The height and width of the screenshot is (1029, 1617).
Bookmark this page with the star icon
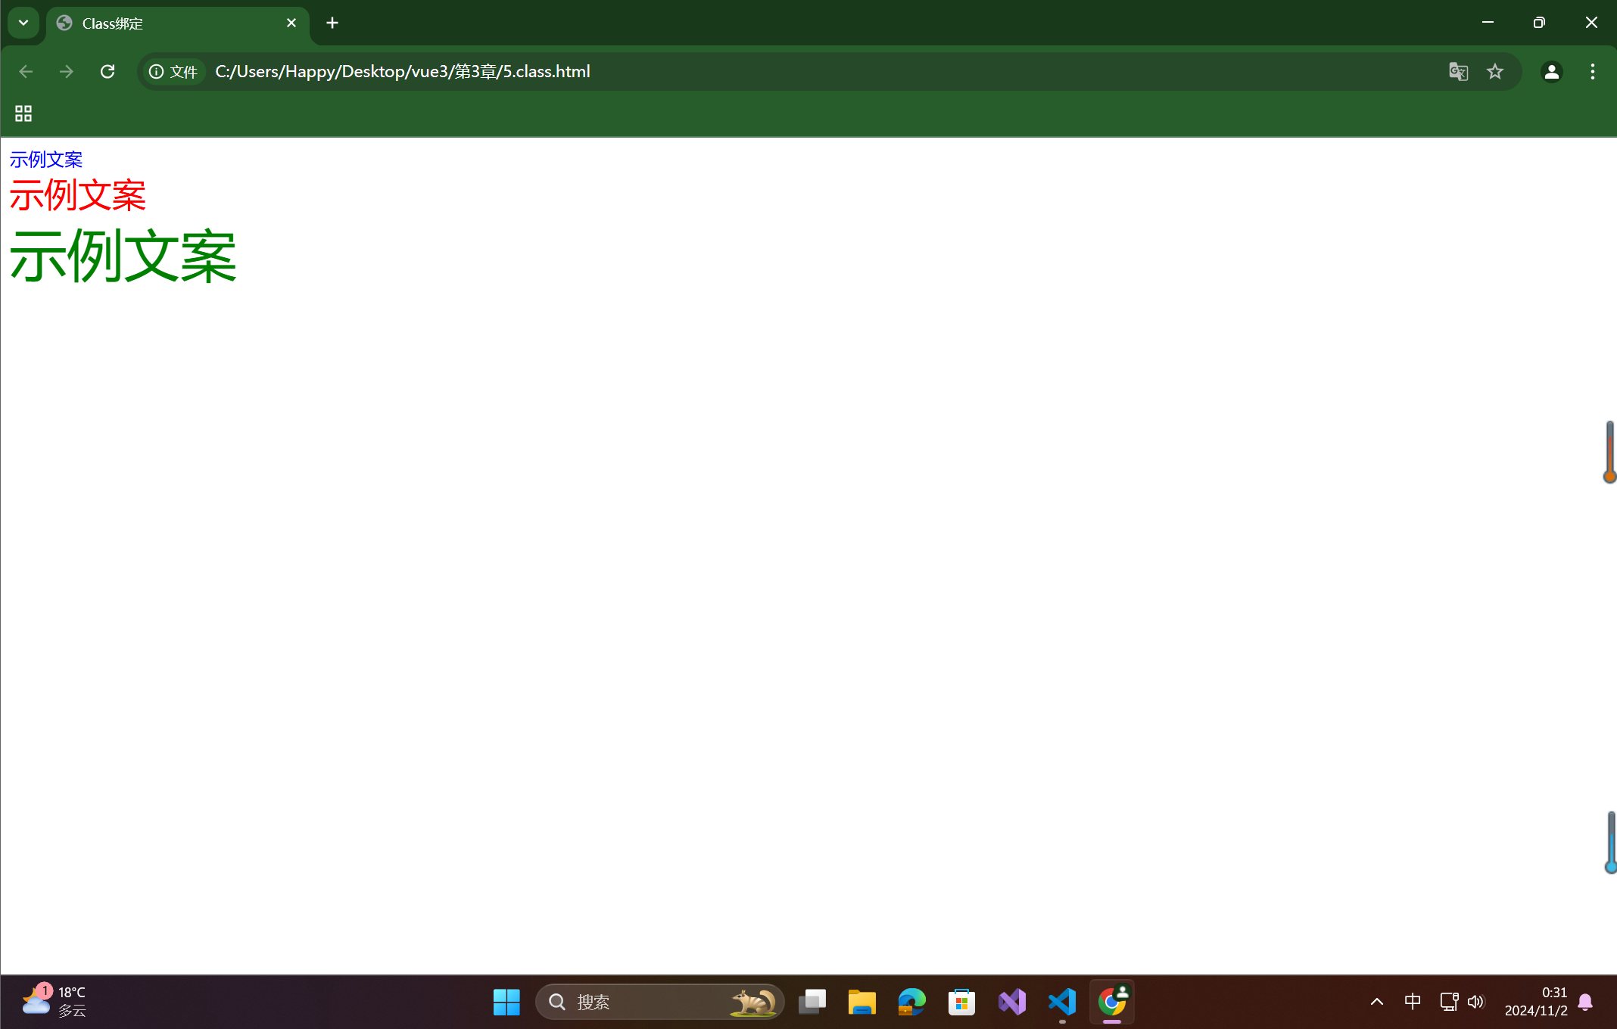[1494, 71]
